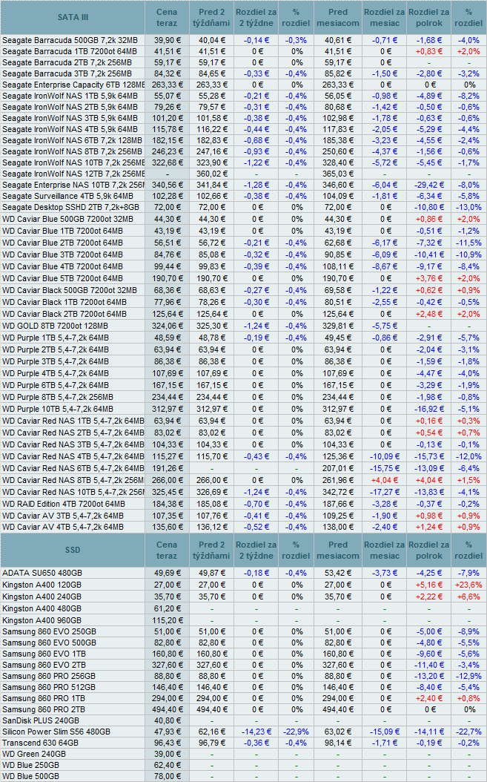Select price 360,02 € for IronWolf 12TB
The image size is (487, 782).
[211, 174]
